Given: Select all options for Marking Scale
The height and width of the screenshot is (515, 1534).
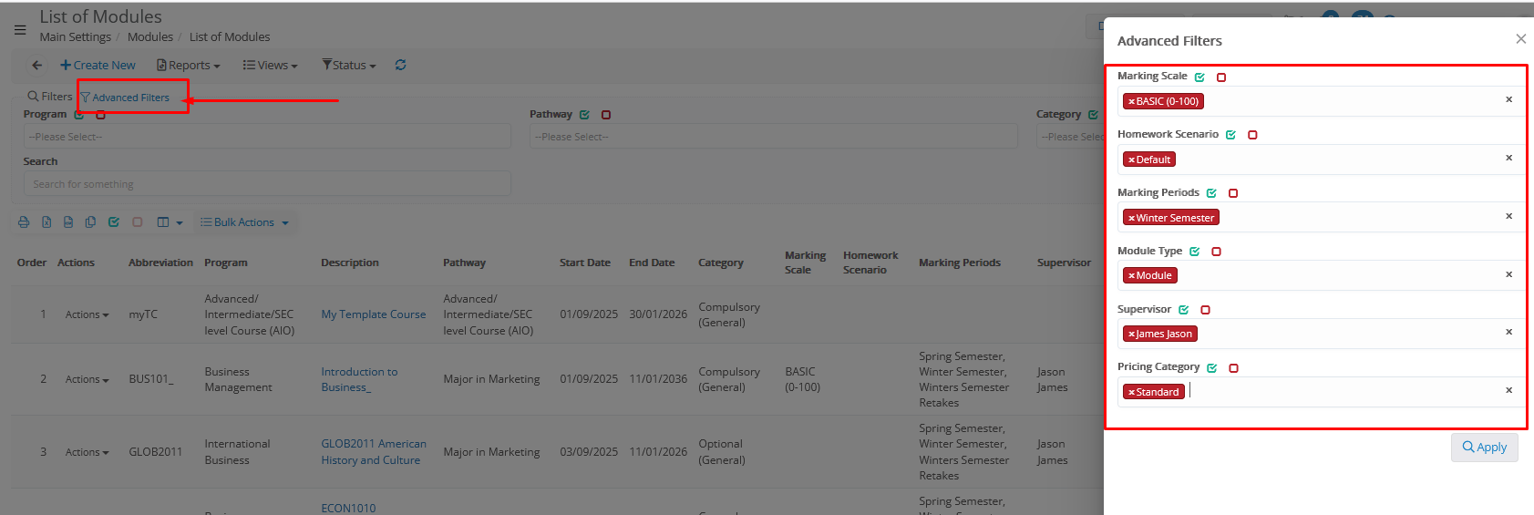Looking at the screenshot, I should 1199,77.
